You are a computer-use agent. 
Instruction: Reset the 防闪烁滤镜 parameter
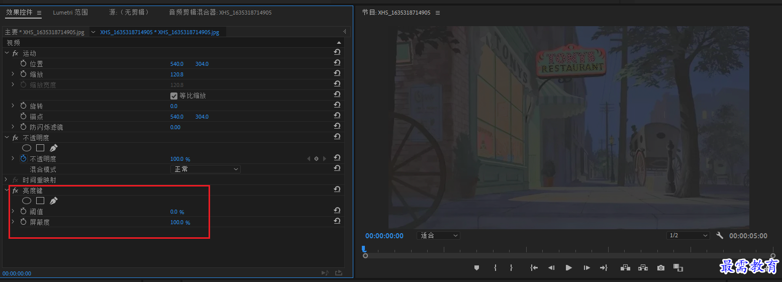point(337,126)
